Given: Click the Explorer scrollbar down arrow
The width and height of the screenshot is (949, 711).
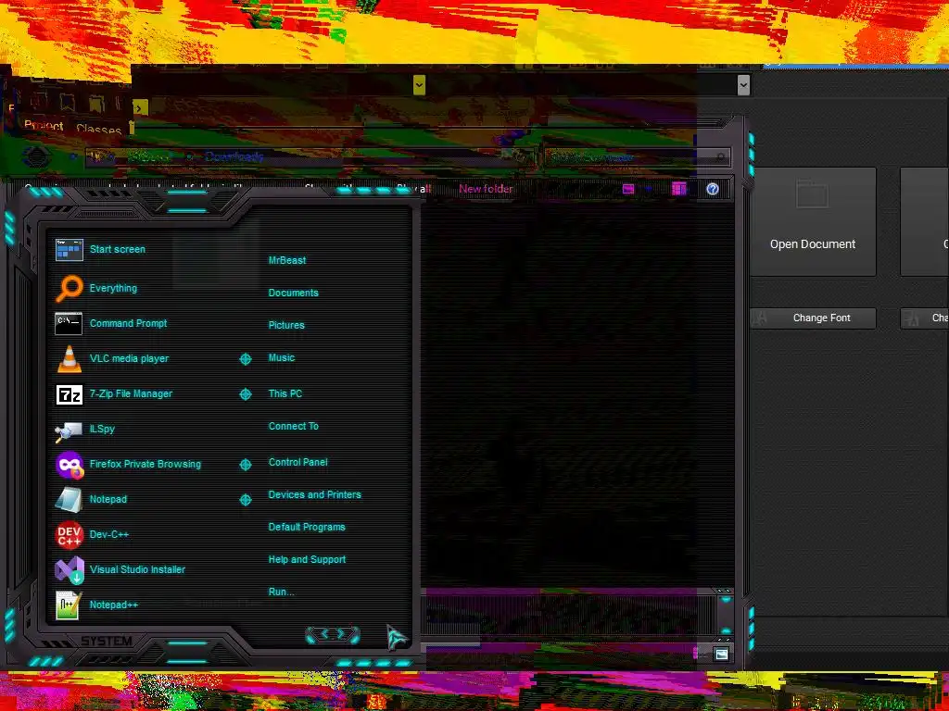Looking at the screenshot, I should click(726, 630).
